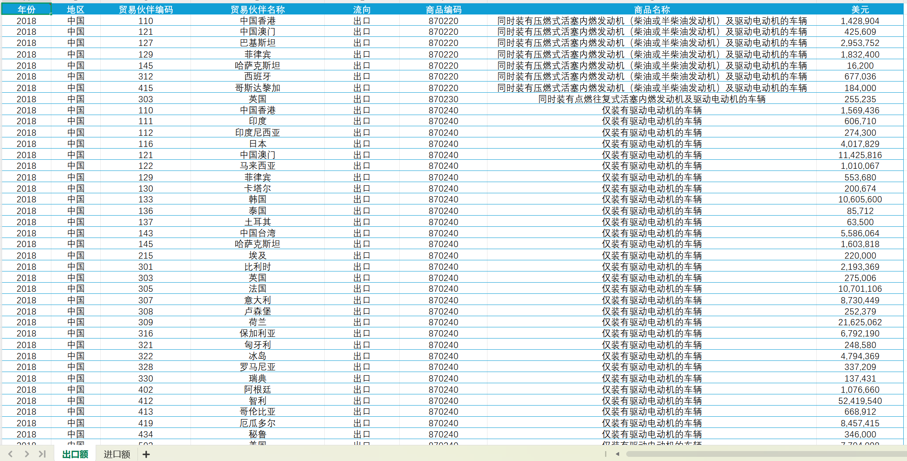Select the cell containing 巴基斯坦
Viewport: 907px width, 461px height.
pos(258,43)
